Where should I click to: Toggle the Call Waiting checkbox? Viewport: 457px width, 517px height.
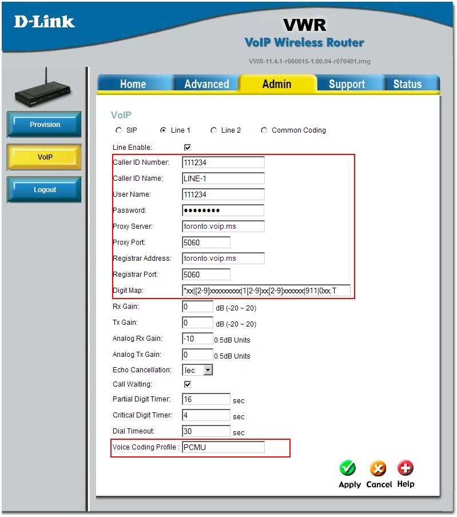tap(188, 384)
